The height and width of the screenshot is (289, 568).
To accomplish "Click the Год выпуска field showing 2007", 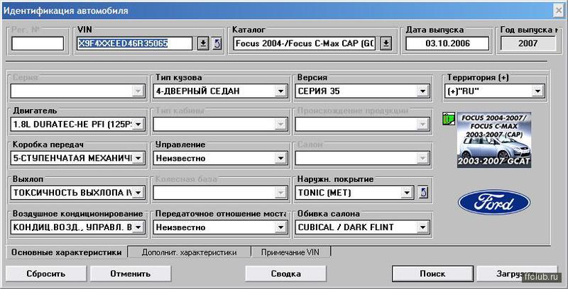I will (528, 44).
